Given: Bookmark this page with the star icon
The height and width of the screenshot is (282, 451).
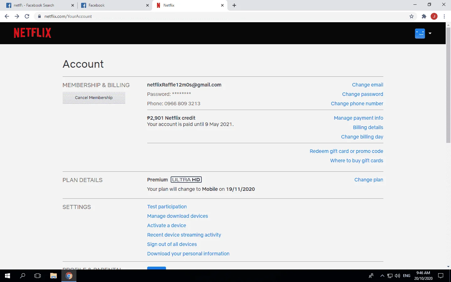Looking at the screenshot, I should [412, 16].
